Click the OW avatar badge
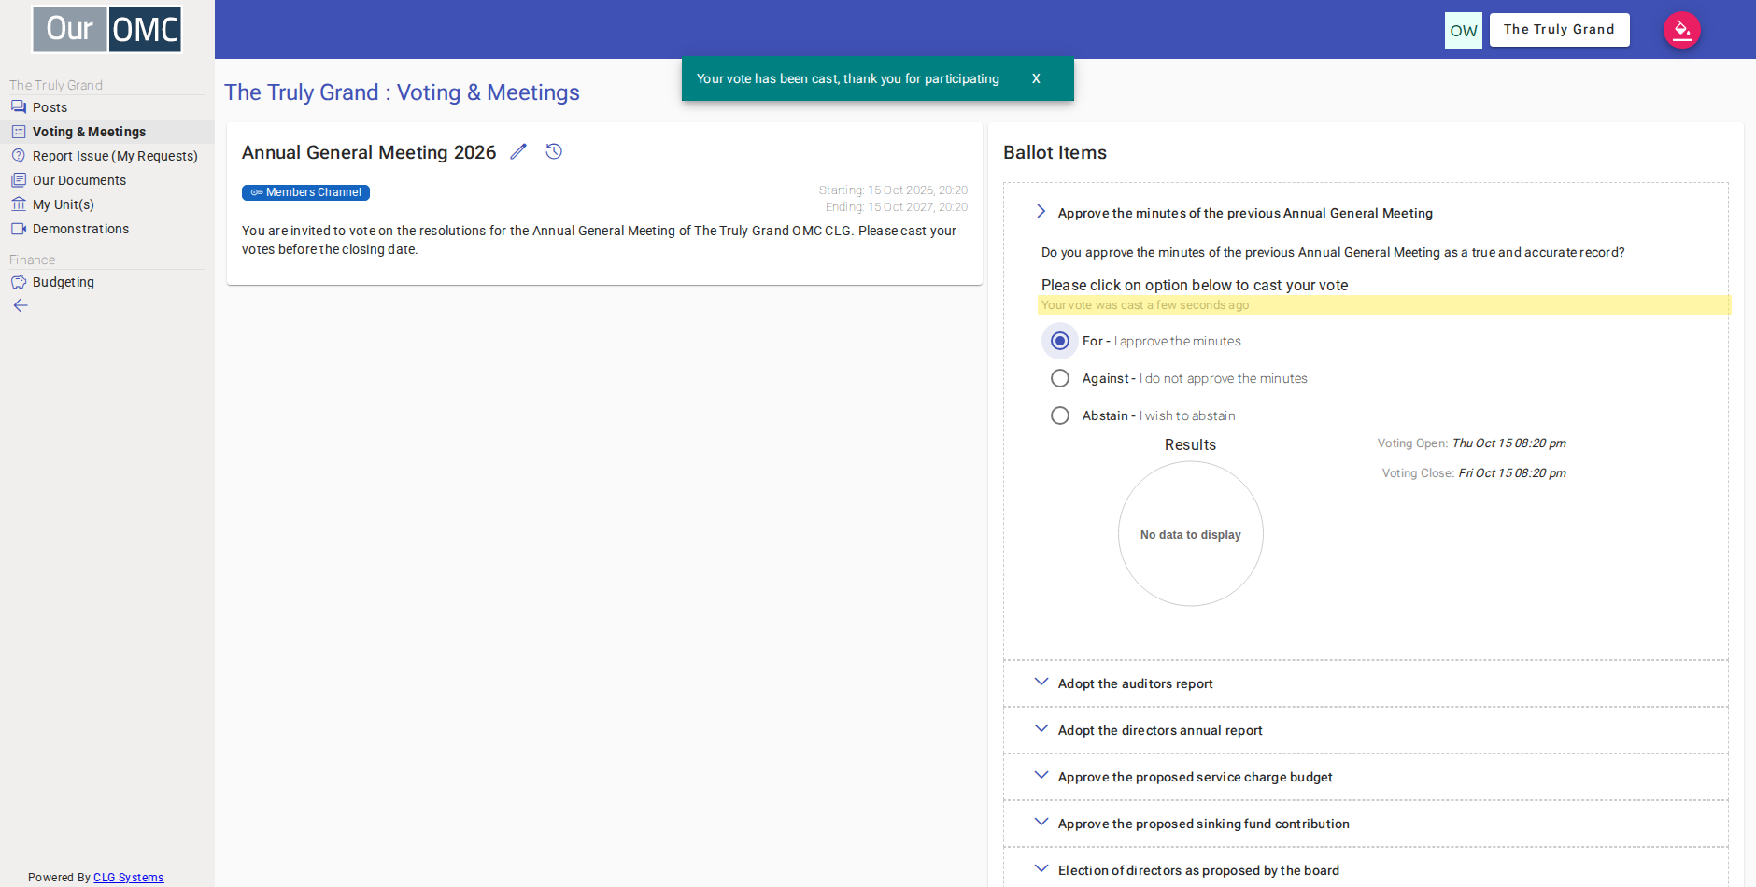 pyautogui.click(x=1464, y=31)
